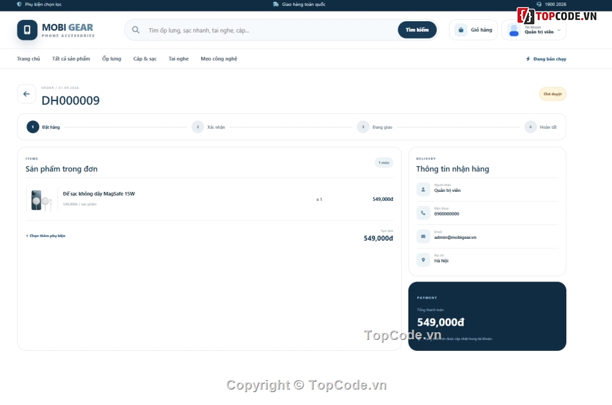Click the Hà Nội address text
The width and height of the screenshot is (612, 405).
click(x=441, y=261)
